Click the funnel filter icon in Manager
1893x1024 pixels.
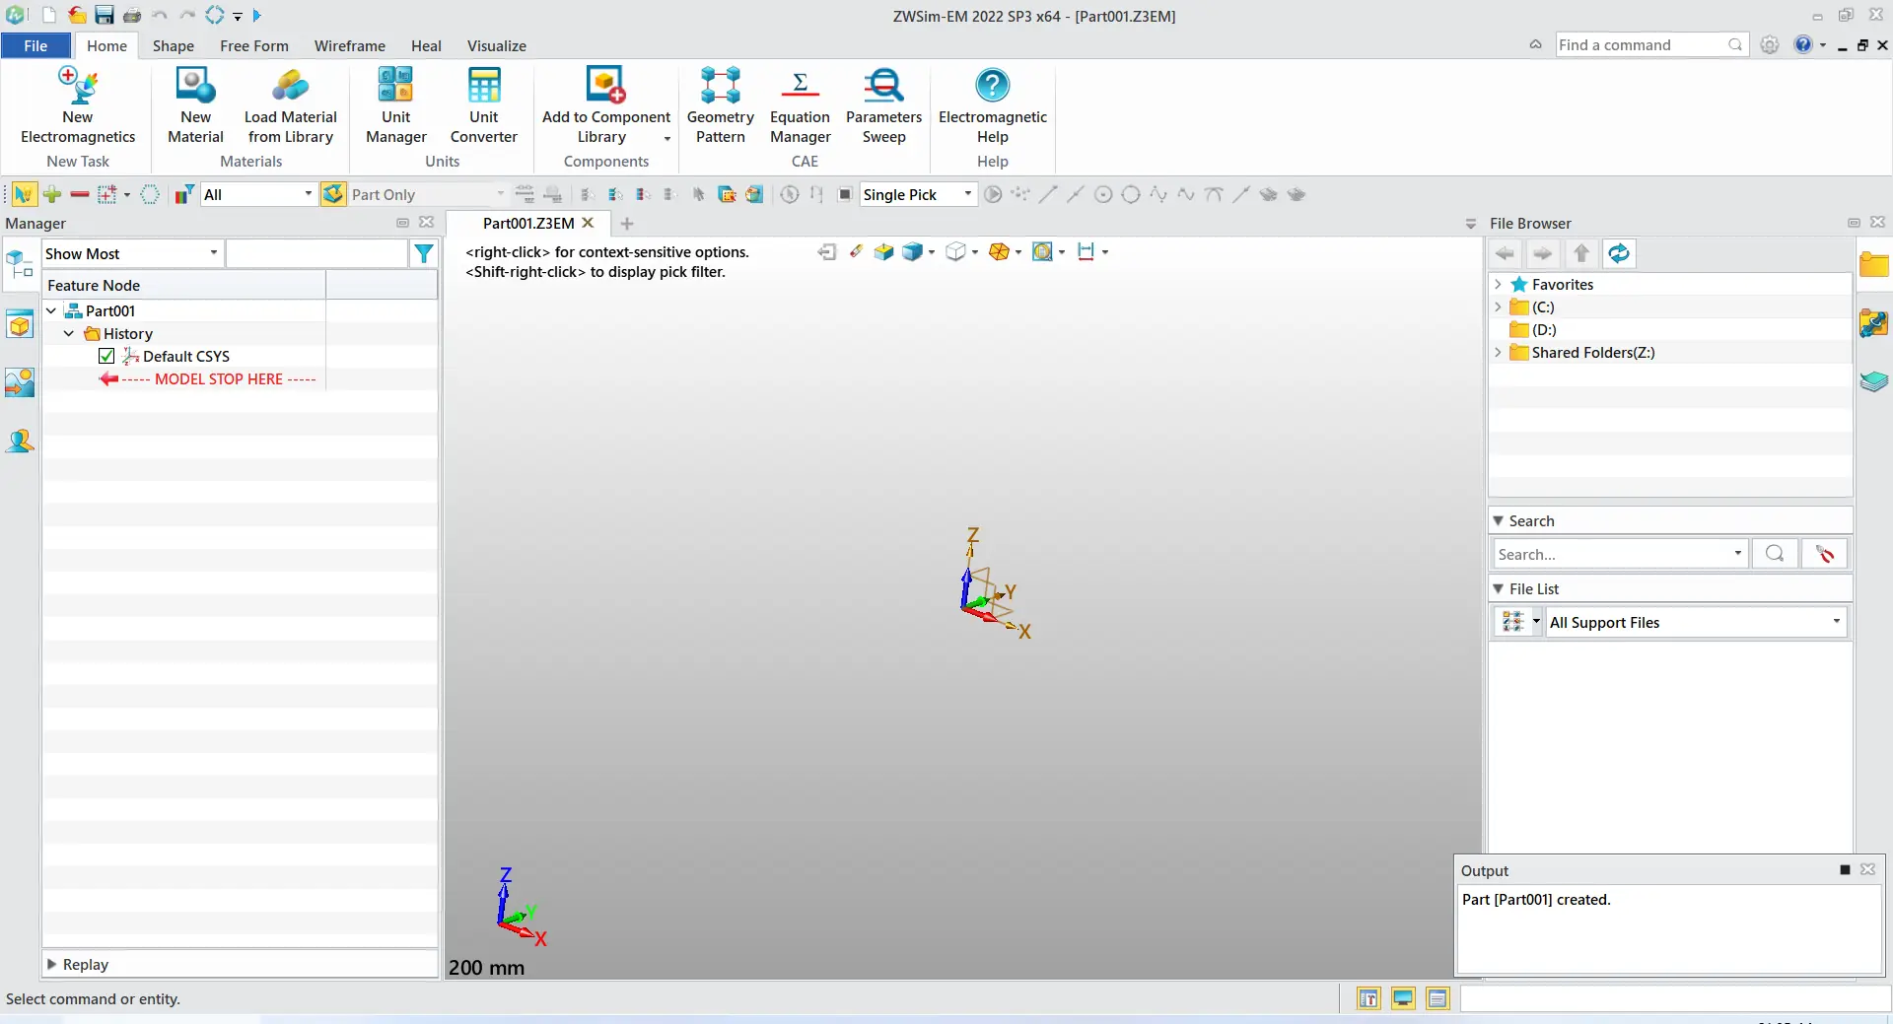click(424, 253)
